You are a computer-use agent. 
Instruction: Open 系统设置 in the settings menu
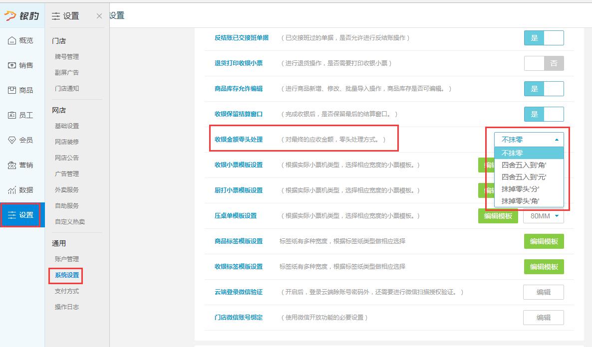pyautogui.click(x=67, y=275)
